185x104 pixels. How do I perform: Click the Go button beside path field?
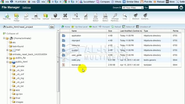click(x=52, y=27)
